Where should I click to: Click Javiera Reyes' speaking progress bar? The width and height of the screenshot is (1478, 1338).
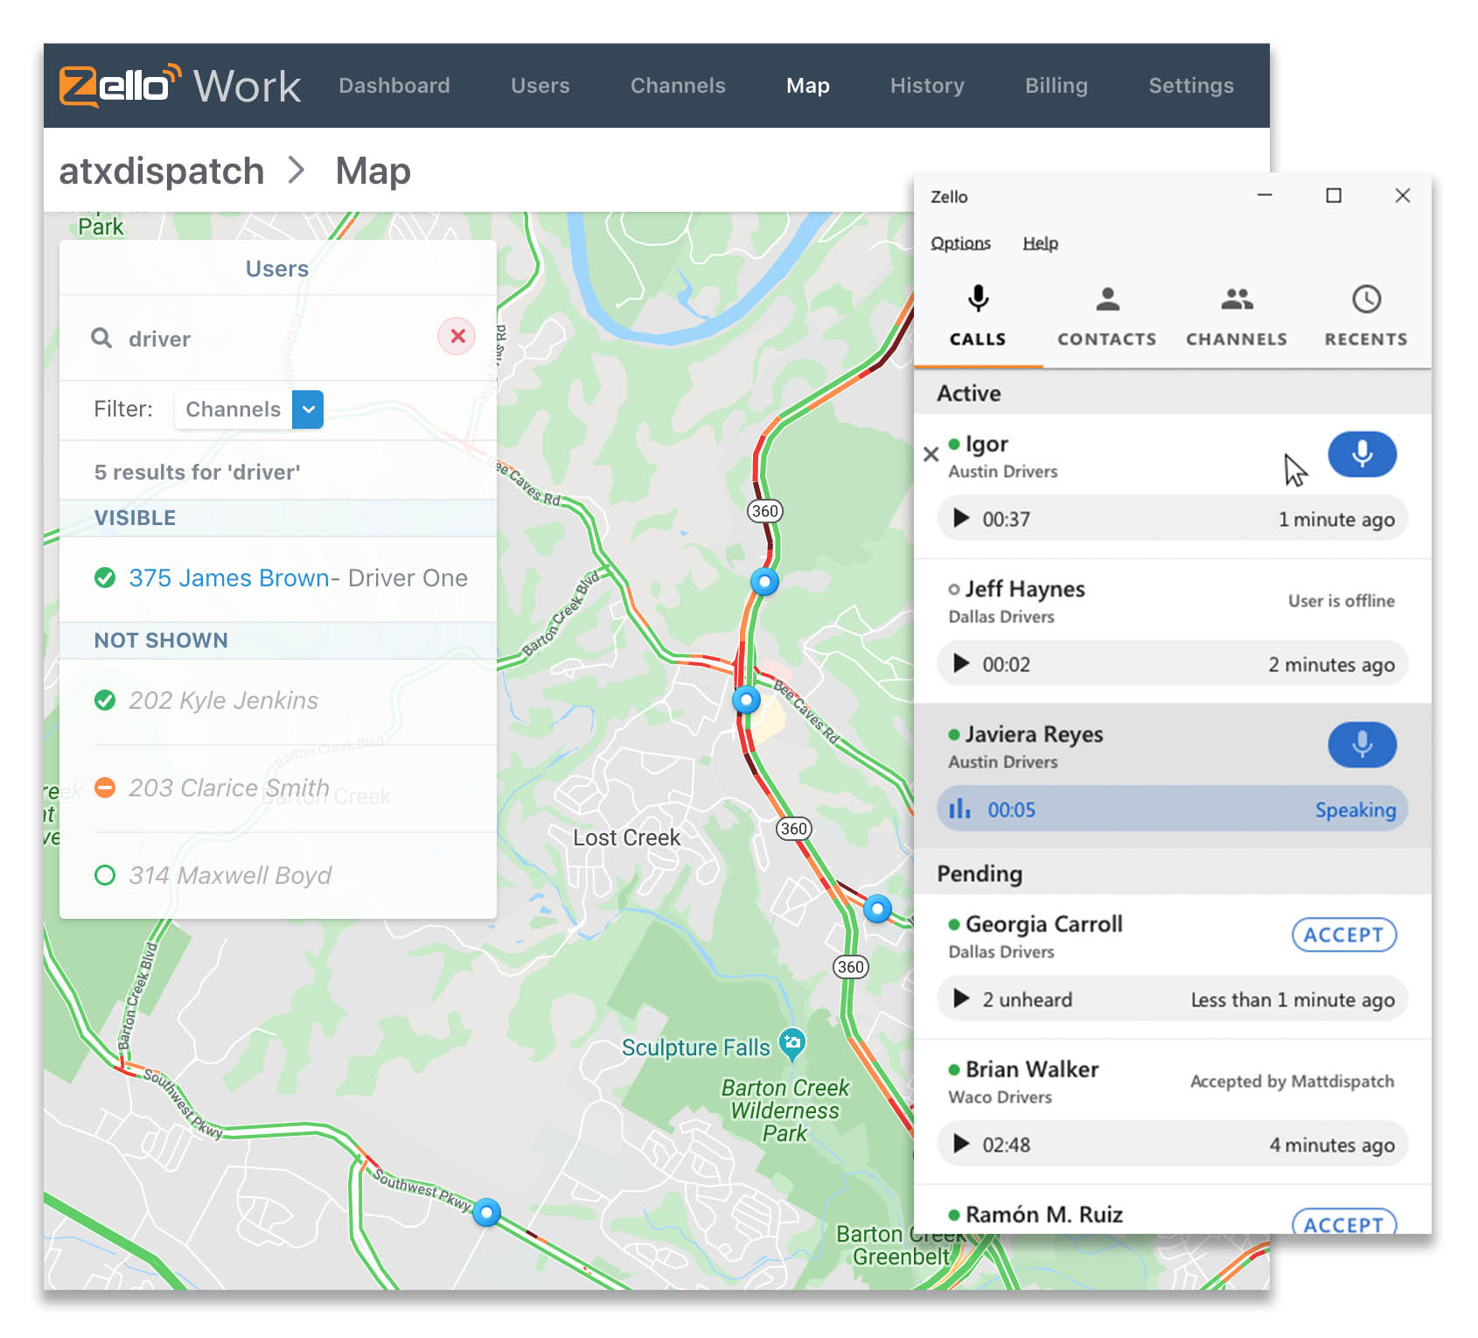pos(1172,810)
